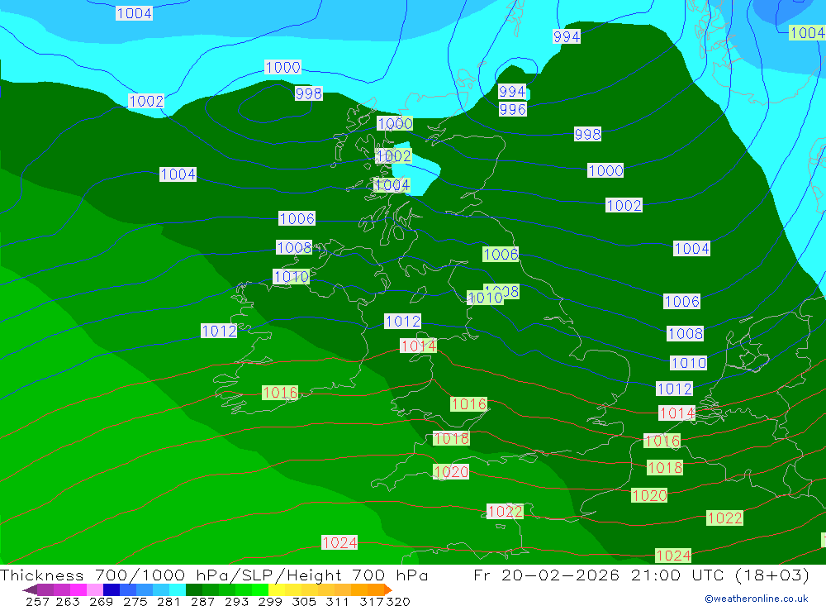Click the pure yellow legend swatch
Viewport: 826px width, 606px height.
[x=277, y=589]
